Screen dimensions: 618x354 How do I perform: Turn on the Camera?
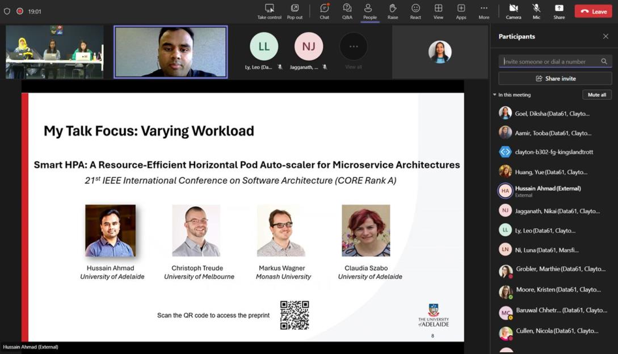(x=513, y=11)
